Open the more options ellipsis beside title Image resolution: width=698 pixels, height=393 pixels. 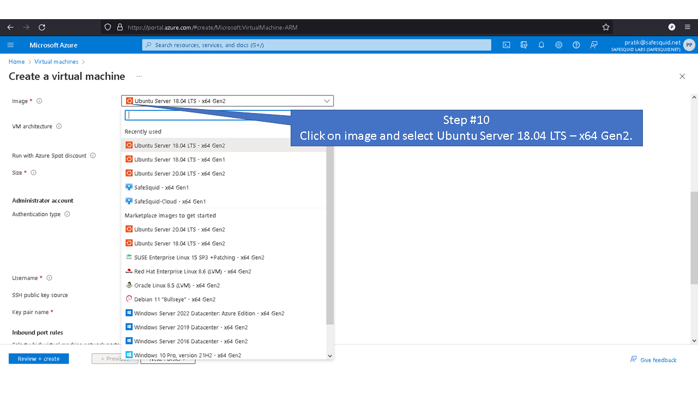pos(139,76)
